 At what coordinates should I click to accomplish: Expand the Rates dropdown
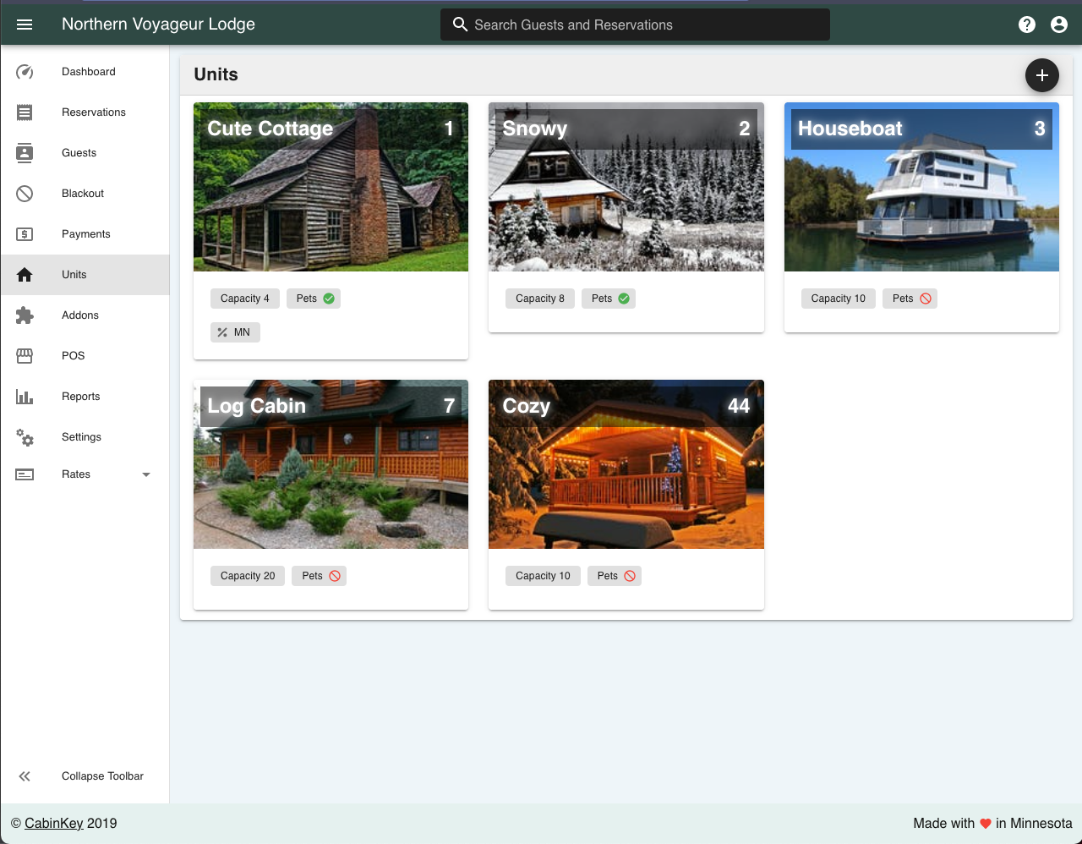(145, 474)
